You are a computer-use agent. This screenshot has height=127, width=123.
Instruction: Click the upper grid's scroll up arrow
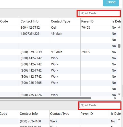[119, 27]
